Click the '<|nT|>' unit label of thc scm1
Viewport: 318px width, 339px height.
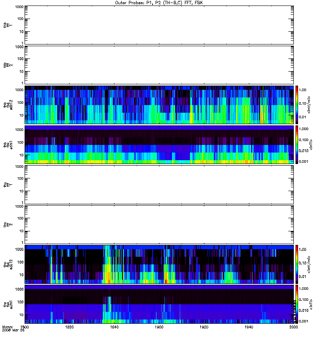(x=311, y=304)
